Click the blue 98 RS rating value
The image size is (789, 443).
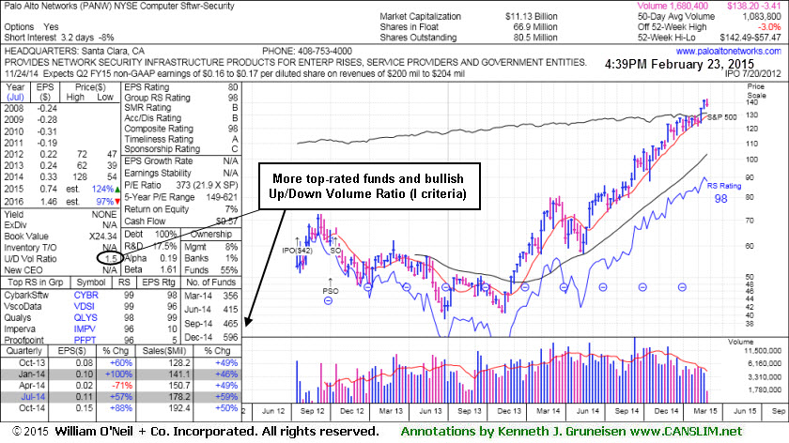[x=721, y=199]
